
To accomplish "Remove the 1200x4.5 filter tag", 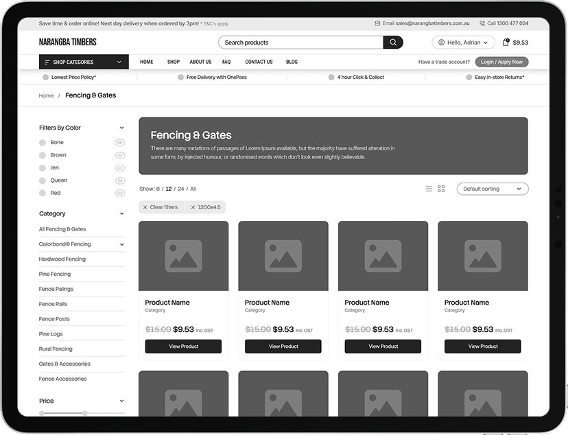I will pyautogui.click(x=193, y=207).
